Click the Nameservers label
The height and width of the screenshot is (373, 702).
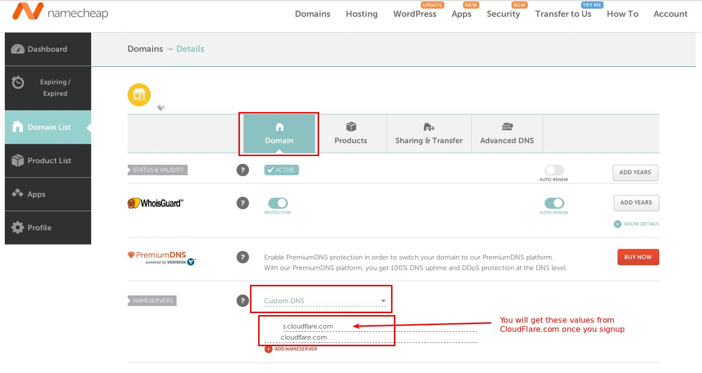(152, 301)
